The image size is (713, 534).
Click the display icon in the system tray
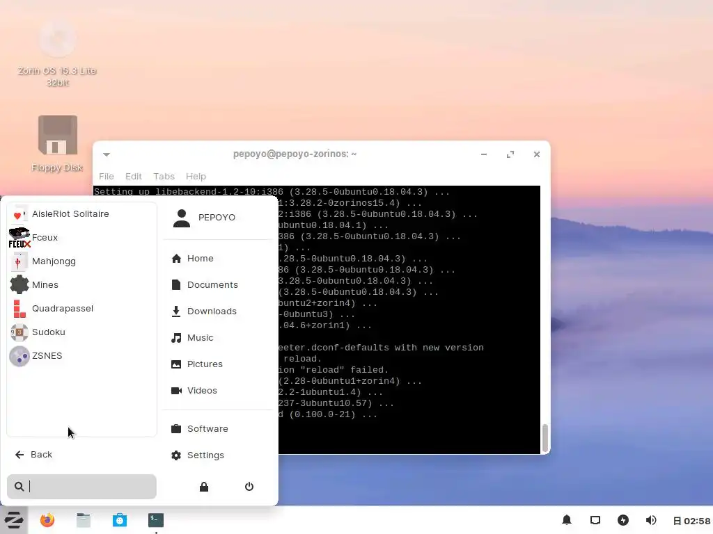pos(595,520)
